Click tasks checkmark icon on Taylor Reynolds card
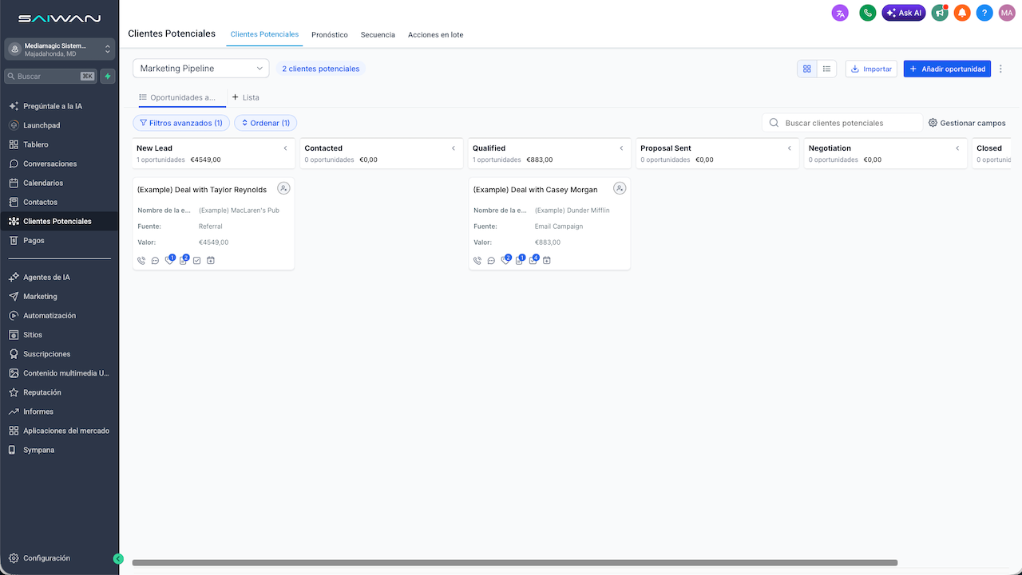The height and width of the screenshot is (575, 1022). coord(197,261)
